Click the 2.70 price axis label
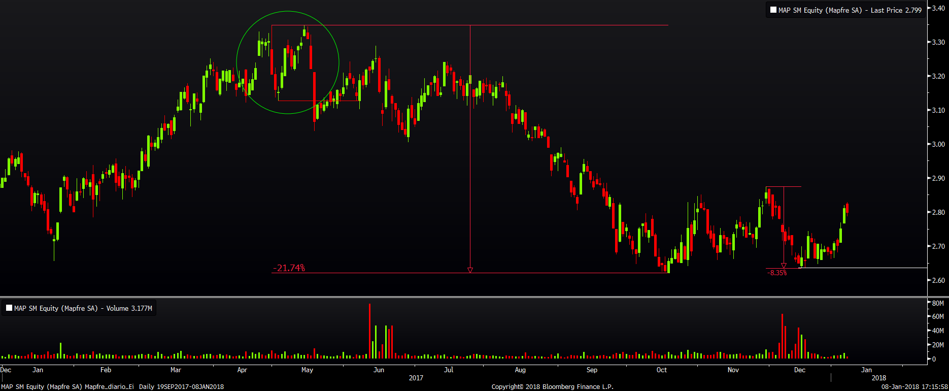Viewport: 949px width, 391px height. click(938, 246)
